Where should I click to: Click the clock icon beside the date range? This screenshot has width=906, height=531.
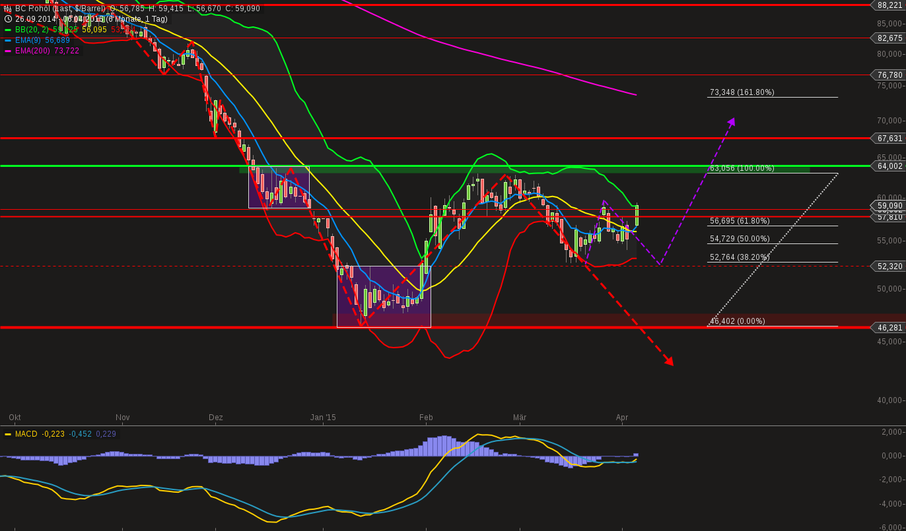pyautogui.click(x=8, y=19)
